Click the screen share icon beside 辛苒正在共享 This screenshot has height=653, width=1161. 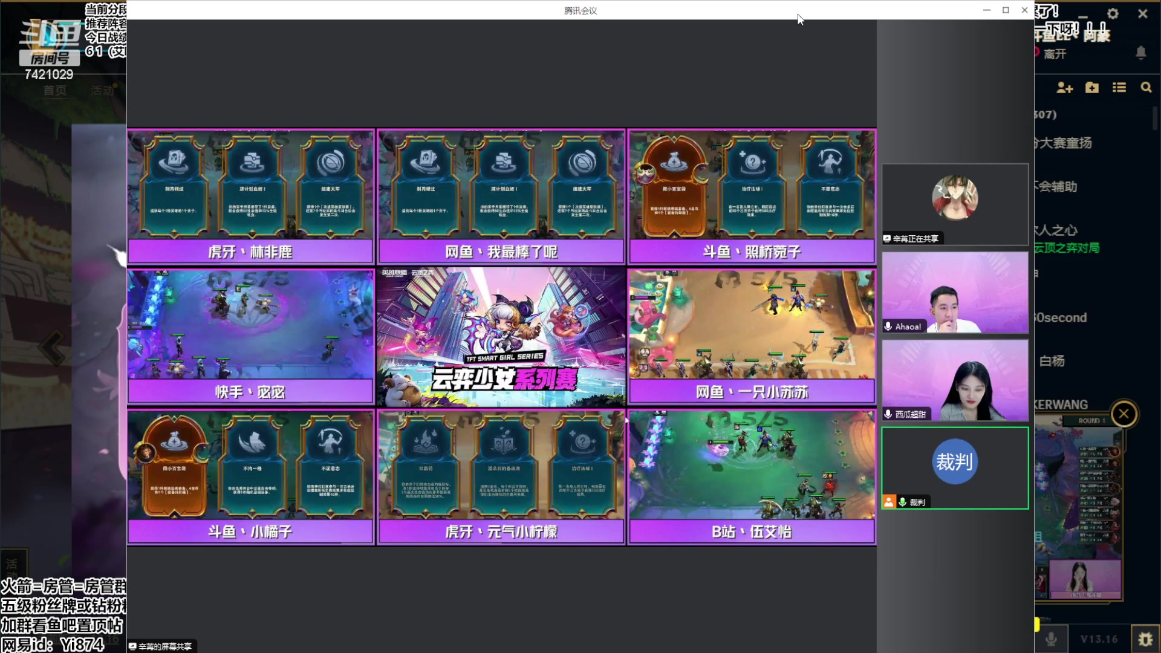coord(886,239)
